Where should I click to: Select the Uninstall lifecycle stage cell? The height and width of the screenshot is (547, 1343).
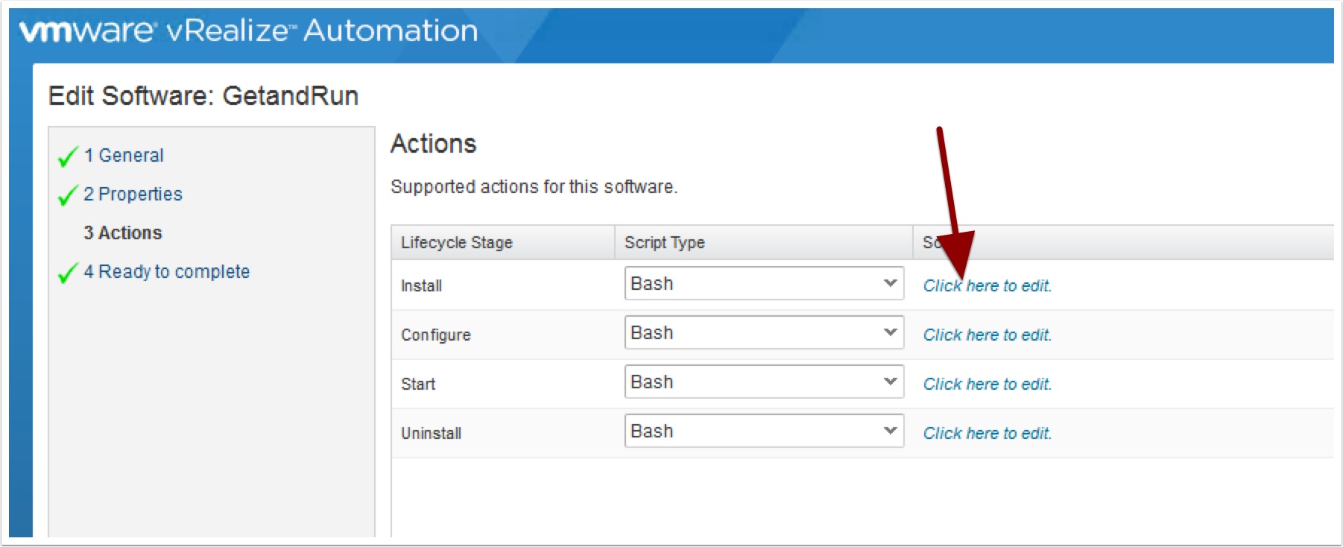(x=432, y=434)
